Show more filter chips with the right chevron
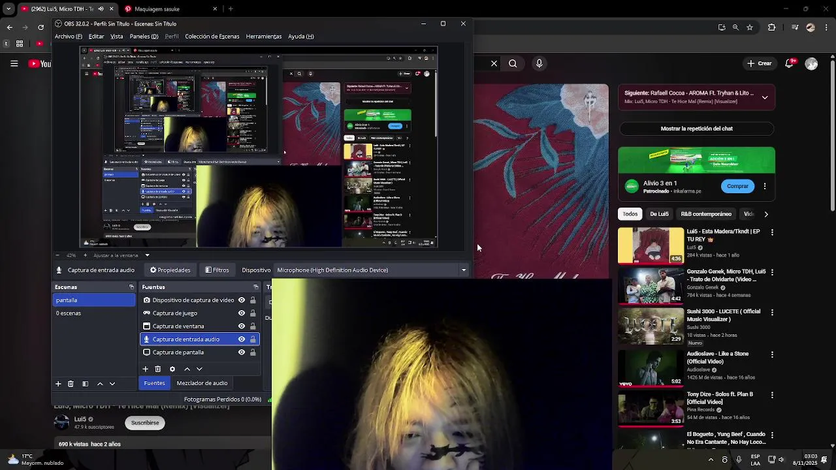836x470 pixels. pos(766,214)
